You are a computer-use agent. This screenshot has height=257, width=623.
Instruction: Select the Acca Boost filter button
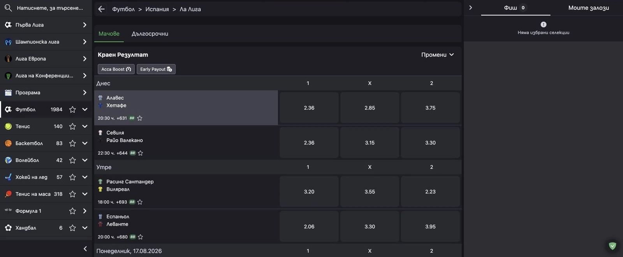click(116, 69)
